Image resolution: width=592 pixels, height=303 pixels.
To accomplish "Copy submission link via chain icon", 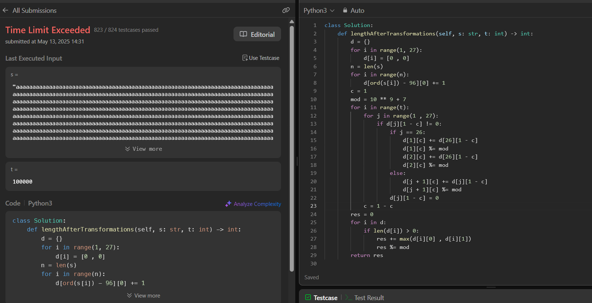I will coord(285,10).
